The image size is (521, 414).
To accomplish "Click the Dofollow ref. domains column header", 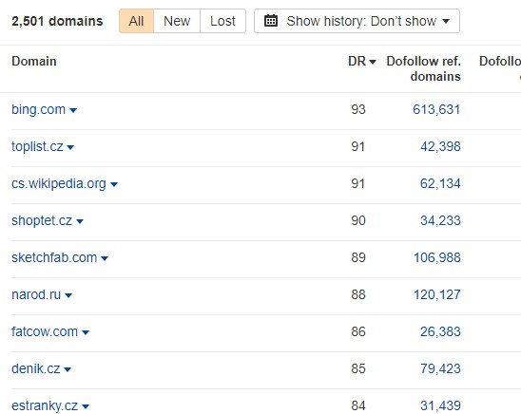I will click(x=424, y=68).
